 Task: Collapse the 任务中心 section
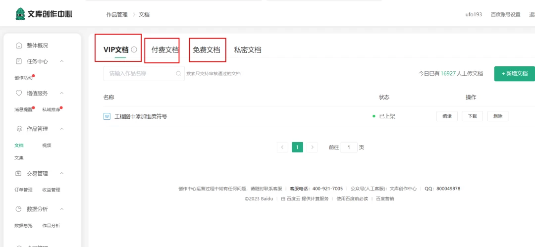pos(61,61)
